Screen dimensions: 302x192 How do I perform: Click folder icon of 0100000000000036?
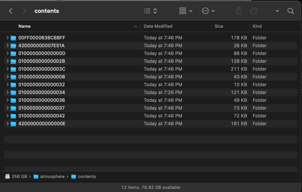click(x=13, y=100)
